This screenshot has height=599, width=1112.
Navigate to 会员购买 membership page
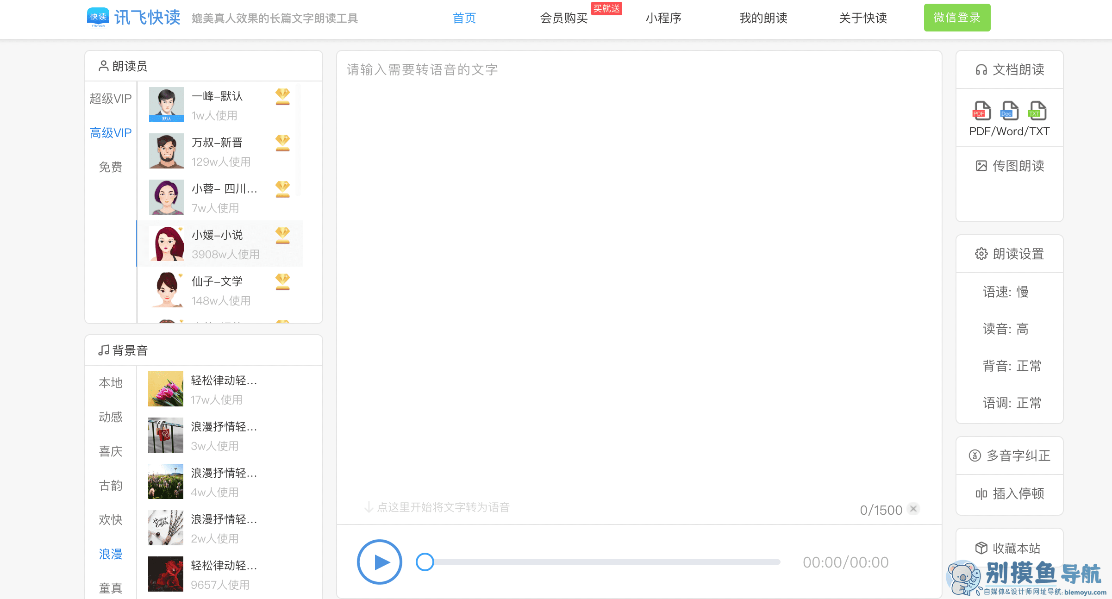pos(563,18)
